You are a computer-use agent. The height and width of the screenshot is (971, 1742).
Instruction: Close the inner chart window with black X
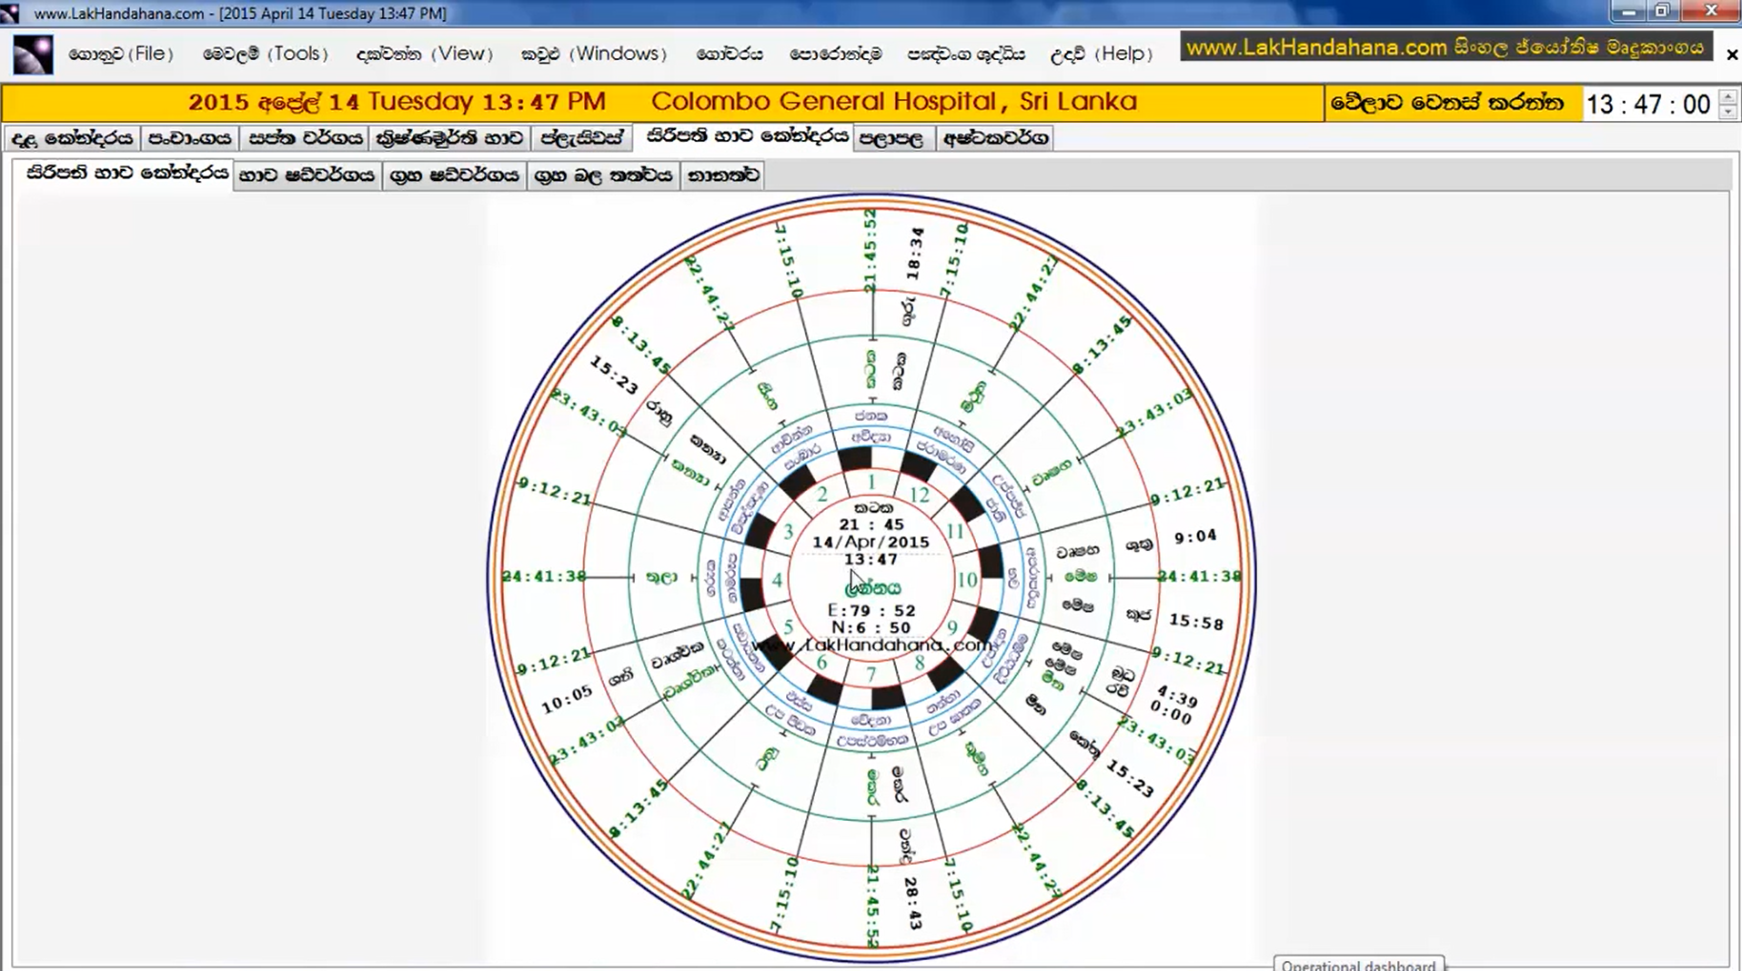1731,55
